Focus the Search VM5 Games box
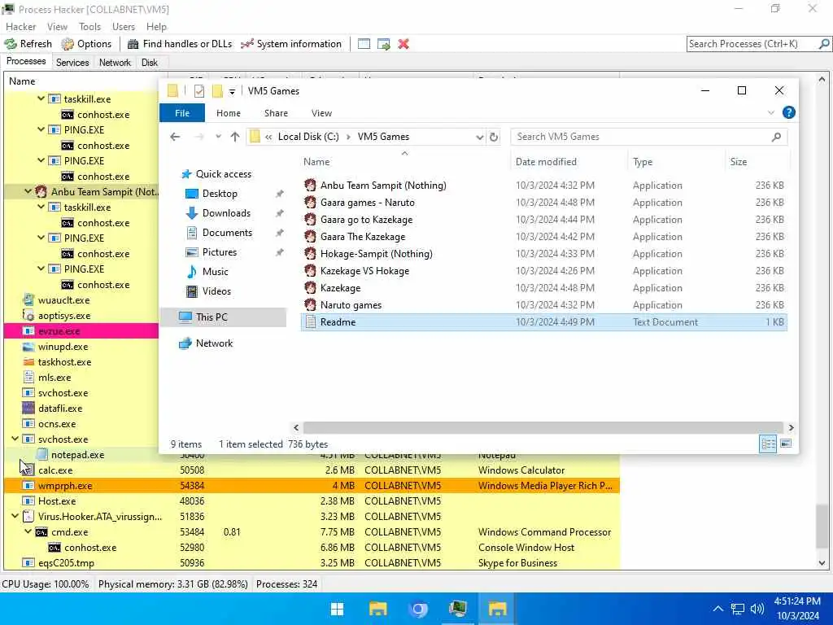This screenshot has width=833, height=625. click(648, 137)
